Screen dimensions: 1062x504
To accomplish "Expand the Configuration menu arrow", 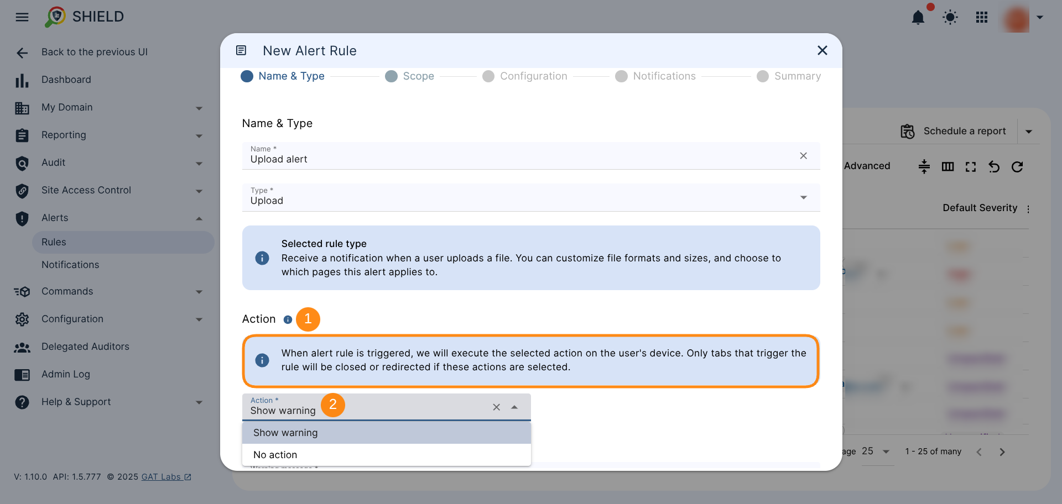I will tap(199, 319).
